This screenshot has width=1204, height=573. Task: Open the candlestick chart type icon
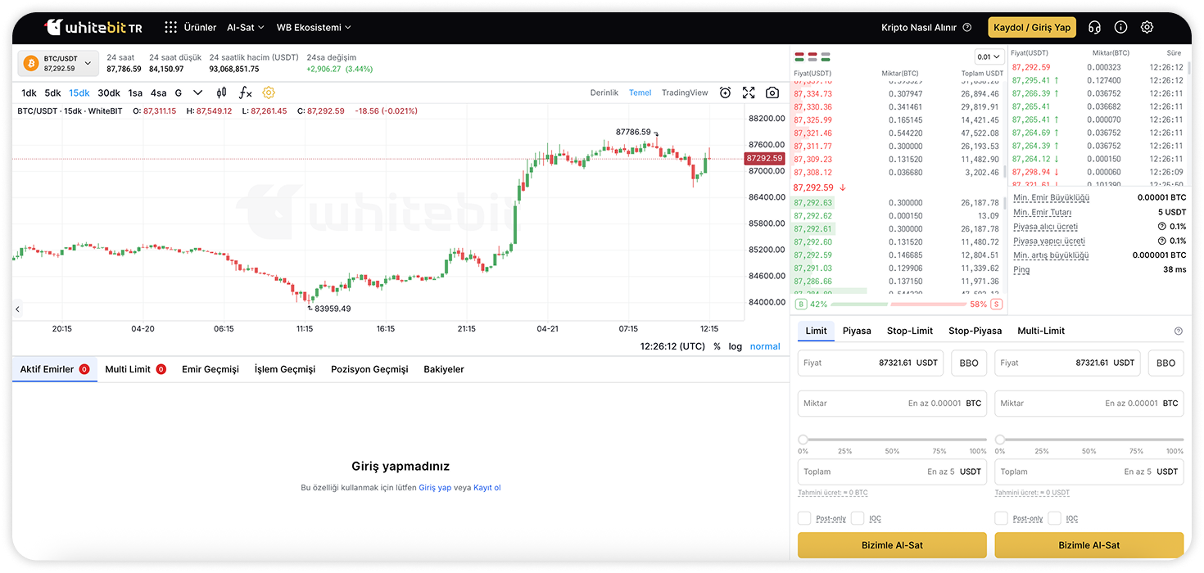221,92
